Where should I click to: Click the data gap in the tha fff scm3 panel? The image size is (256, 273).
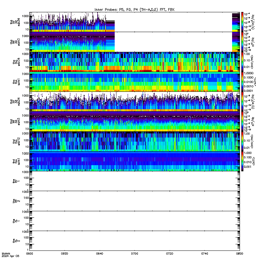click(173, 42)
